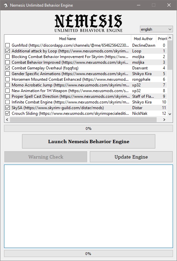This screenshot has height=261, width=177.
Task: Uncheck the SkySA mod checkbox
Action: coord(7,108)
